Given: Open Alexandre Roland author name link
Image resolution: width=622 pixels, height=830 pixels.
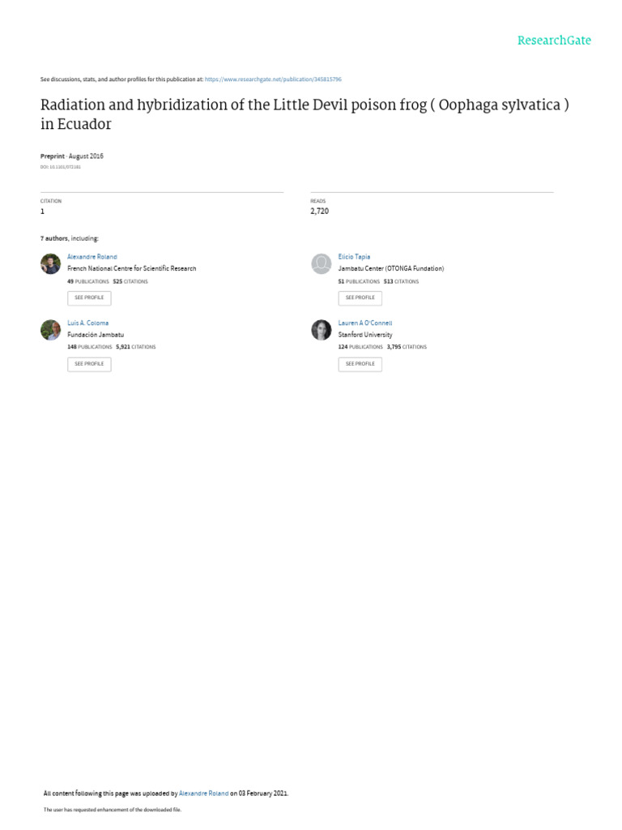Looking at the screenshot, I should tap(92, 257).
